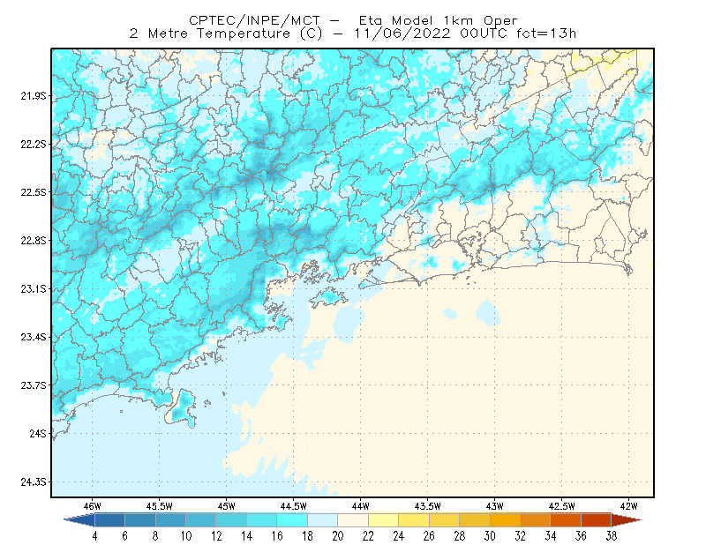Click the 16 to 18 bright cyan swatch
Image resolution: width=706 pixels, height=545 pixels.
(292, 520)
